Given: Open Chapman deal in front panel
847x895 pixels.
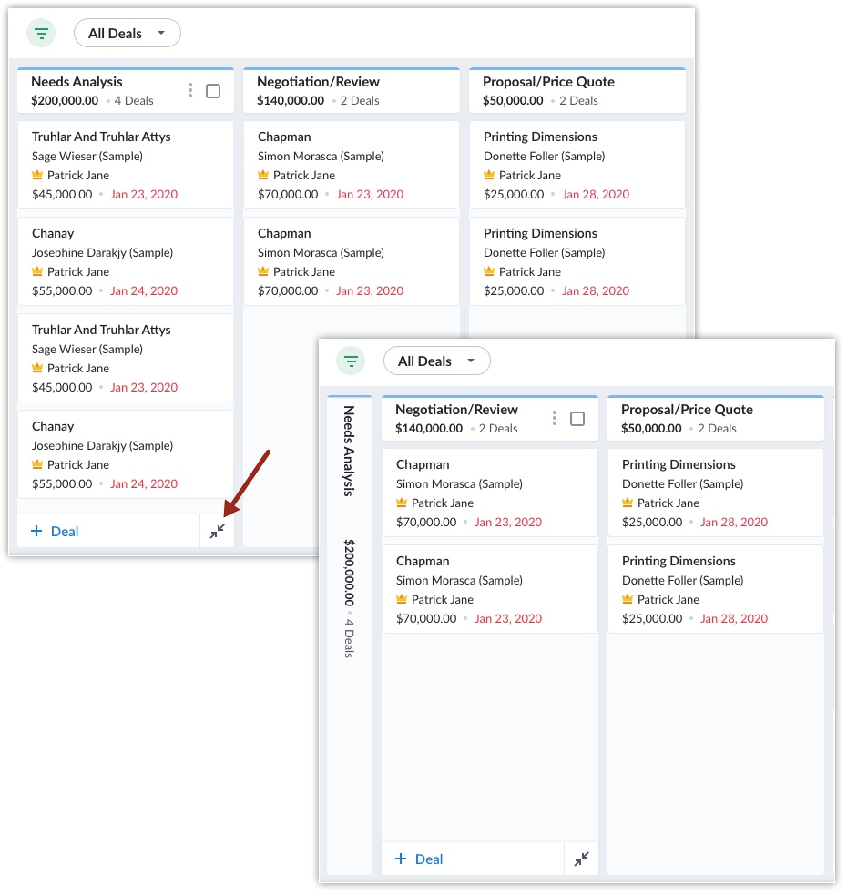Looking at the screenshot, I should (x=423, y=464).
